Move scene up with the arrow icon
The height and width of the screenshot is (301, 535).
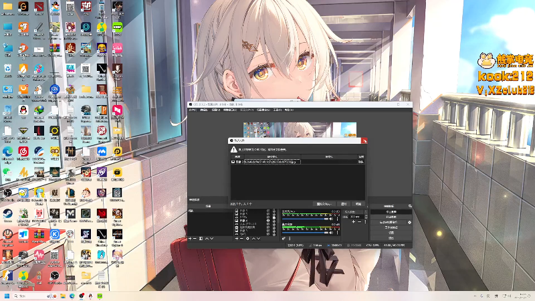tap(207, 239)
